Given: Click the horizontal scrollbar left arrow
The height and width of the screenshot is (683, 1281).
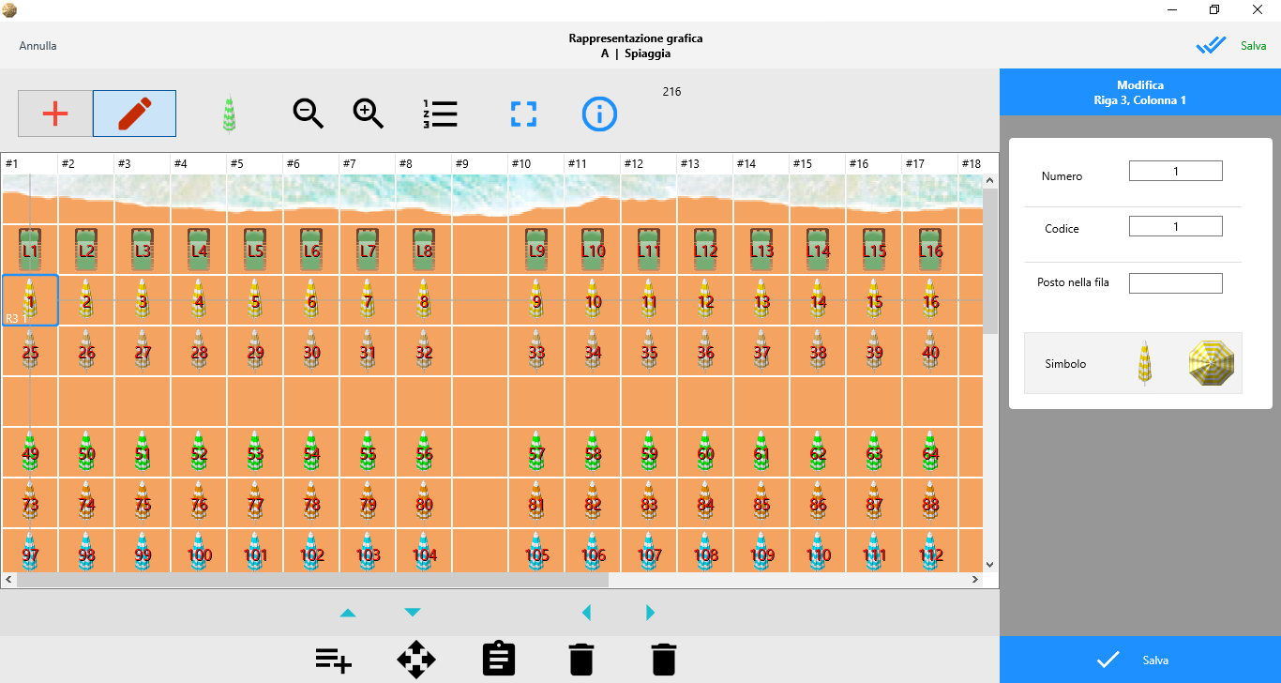Looking at the screenshot, I should tap(8, 580).
